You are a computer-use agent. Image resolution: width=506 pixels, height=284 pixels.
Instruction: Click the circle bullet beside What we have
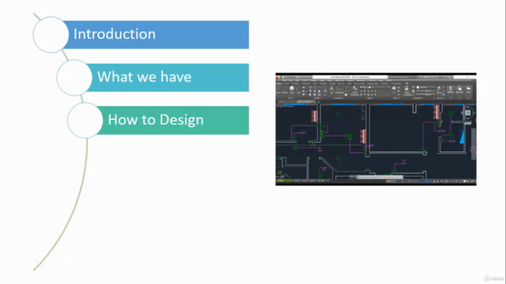(x=74, y=77)
